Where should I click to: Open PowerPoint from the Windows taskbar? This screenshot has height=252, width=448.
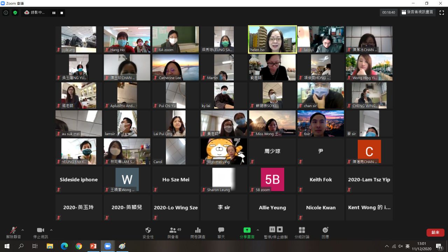click(93, 246)
